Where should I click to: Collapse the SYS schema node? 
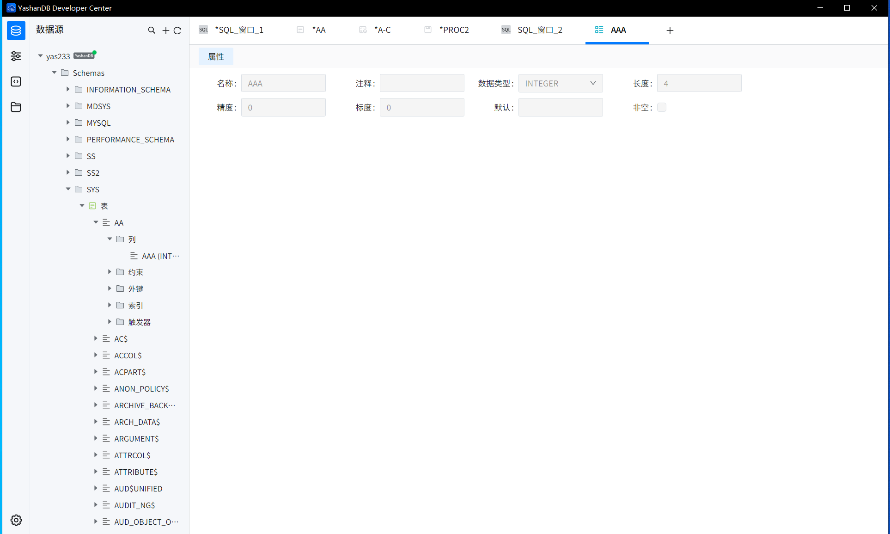click(68, 189)
